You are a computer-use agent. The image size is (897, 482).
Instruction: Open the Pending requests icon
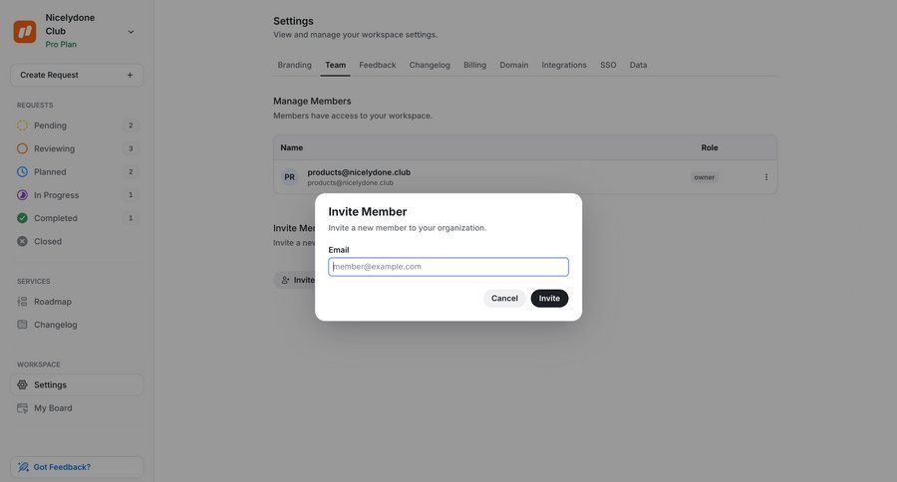pyautogui.click(x=23, y=125)
